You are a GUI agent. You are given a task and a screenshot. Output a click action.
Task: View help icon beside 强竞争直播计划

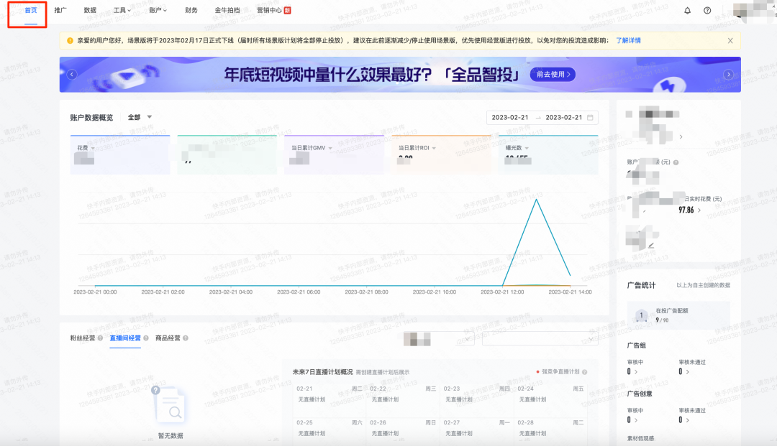click(x=585, y=372)
